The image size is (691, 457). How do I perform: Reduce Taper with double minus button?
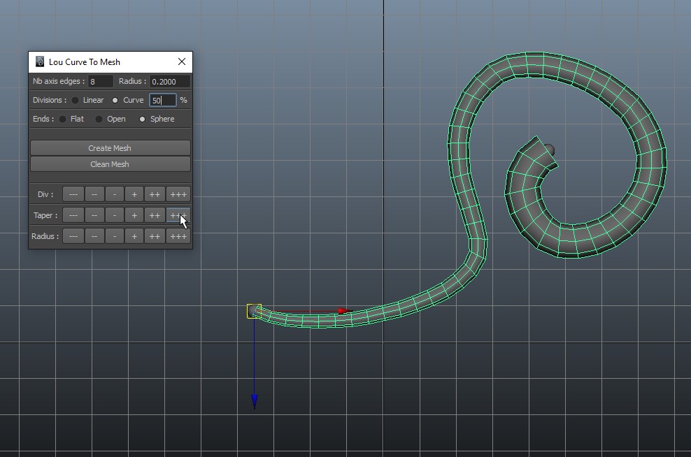tap(94, 215)
